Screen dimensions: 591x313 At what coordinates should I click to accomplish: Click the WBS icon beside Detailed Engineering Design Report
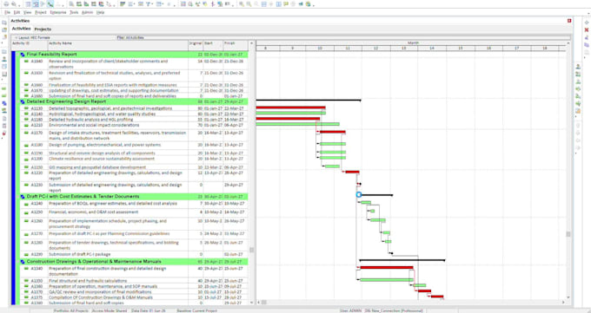pyautogui.click(x=23, y=102)
